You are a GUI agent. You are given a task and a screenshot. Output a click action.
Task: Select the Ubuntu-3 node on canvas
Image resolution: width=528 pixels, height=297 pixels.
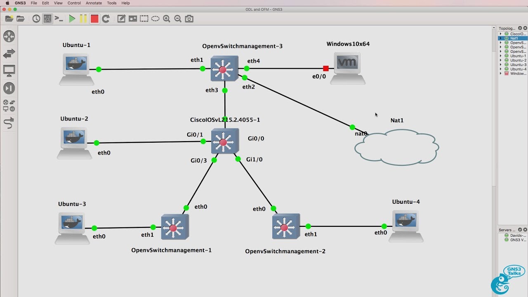point(72,228)
